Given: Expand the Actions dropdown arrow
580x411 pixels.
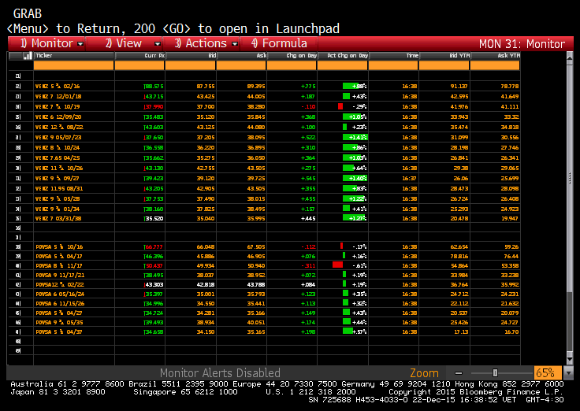Looking at the screenshot, I should (x=235, y=44).
